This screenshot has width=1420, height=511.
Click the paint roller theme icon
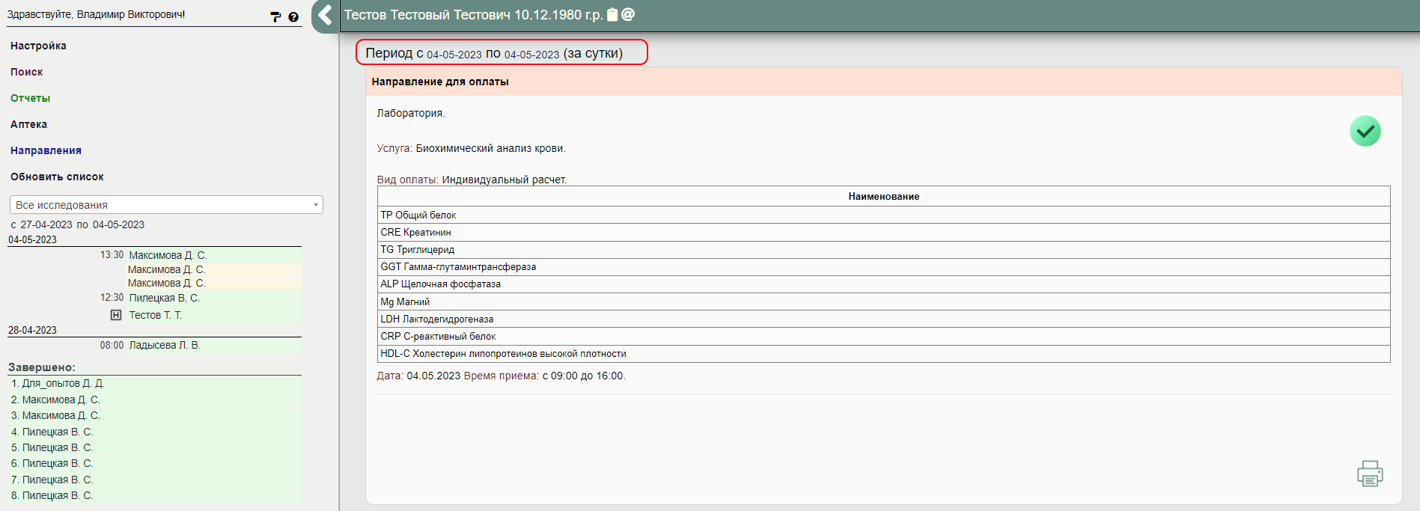click(275, 16)
